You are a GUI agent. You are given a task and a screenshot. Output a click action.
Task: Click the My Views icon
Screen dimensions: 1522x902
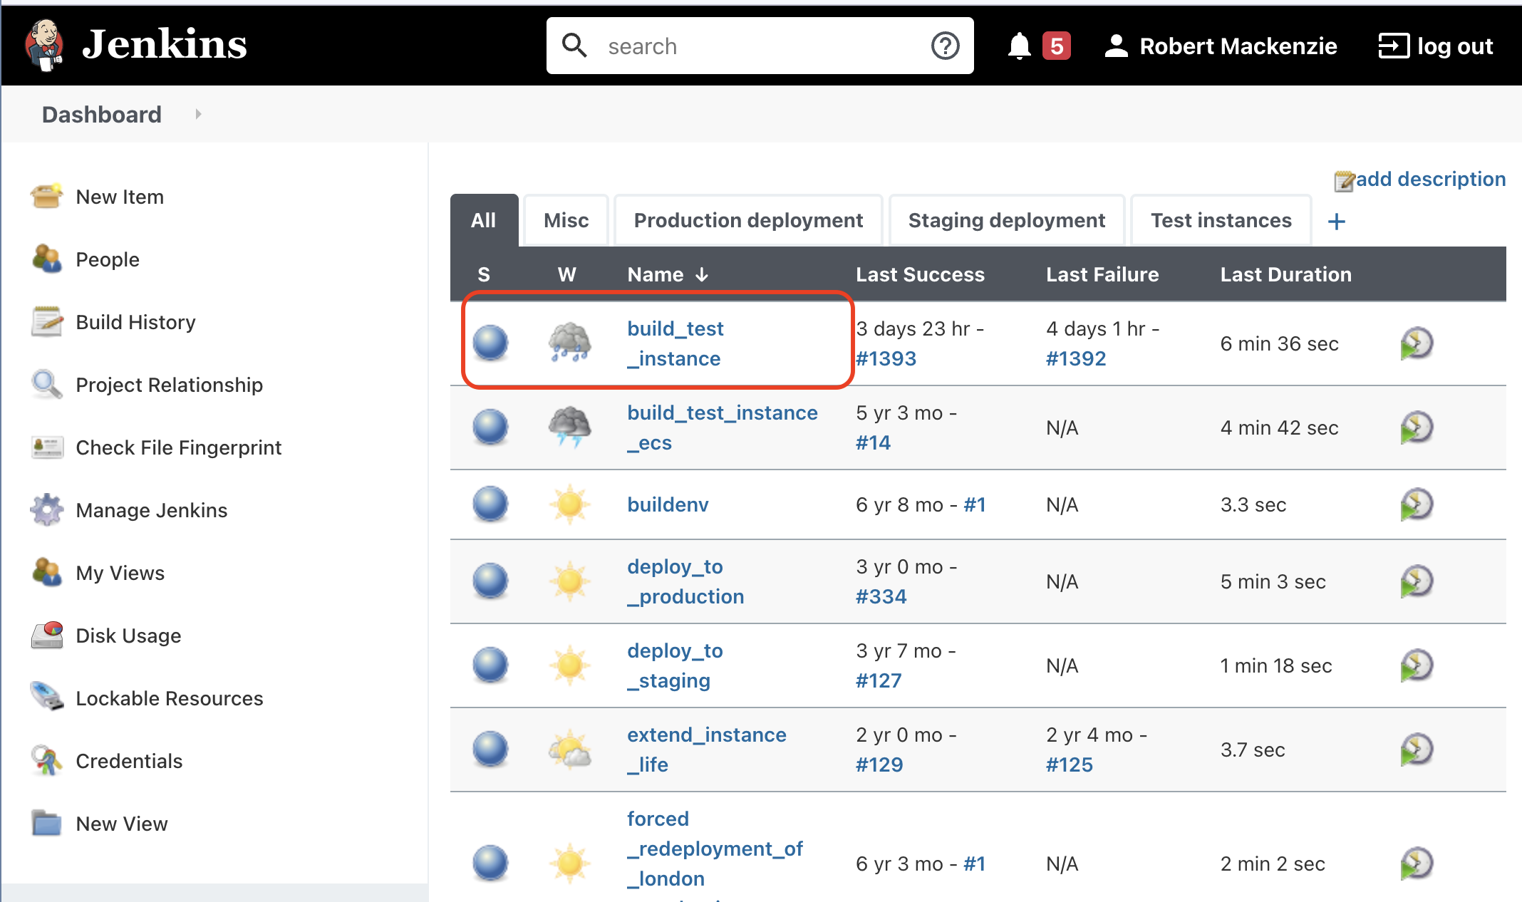[47, 573]
